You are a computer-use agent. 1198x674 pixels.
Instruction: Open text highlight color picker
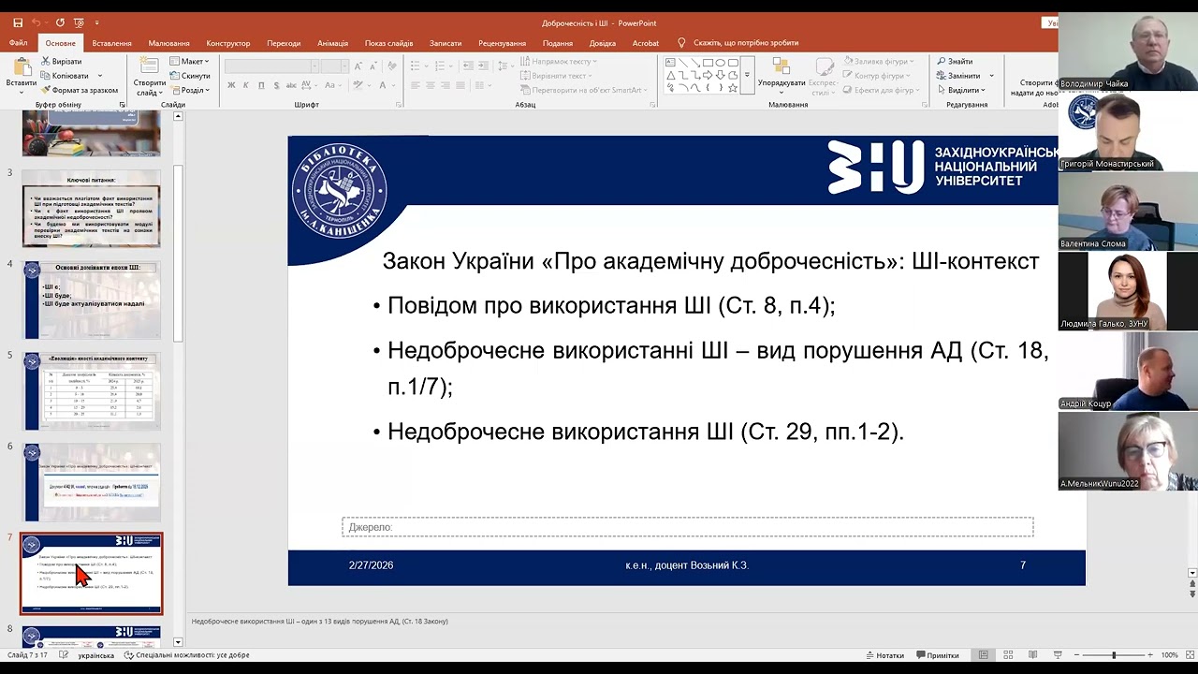[x=358, y=85]
